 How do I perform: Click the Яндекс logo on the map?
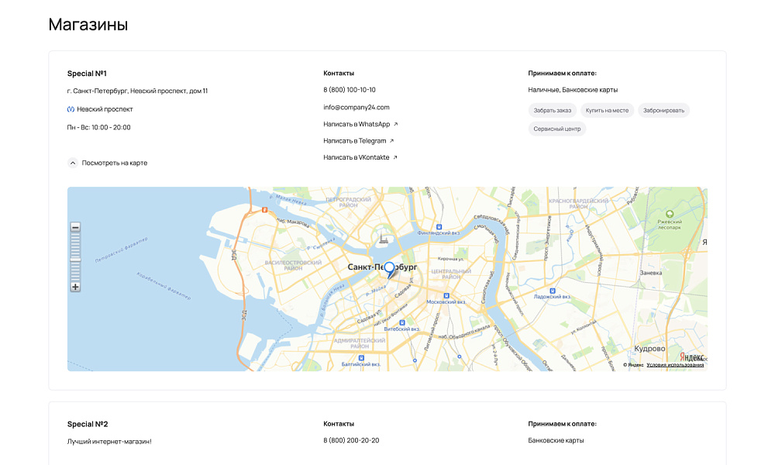coord(692,356)
